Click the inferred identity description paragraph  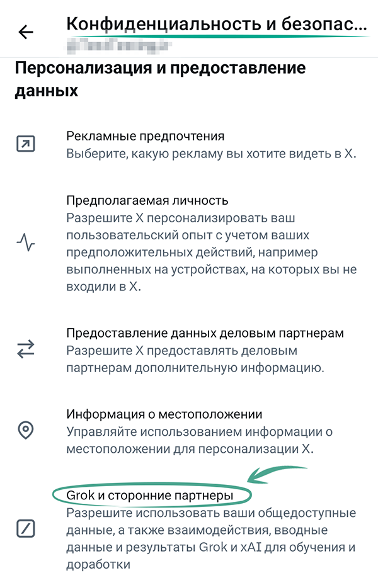212,252
